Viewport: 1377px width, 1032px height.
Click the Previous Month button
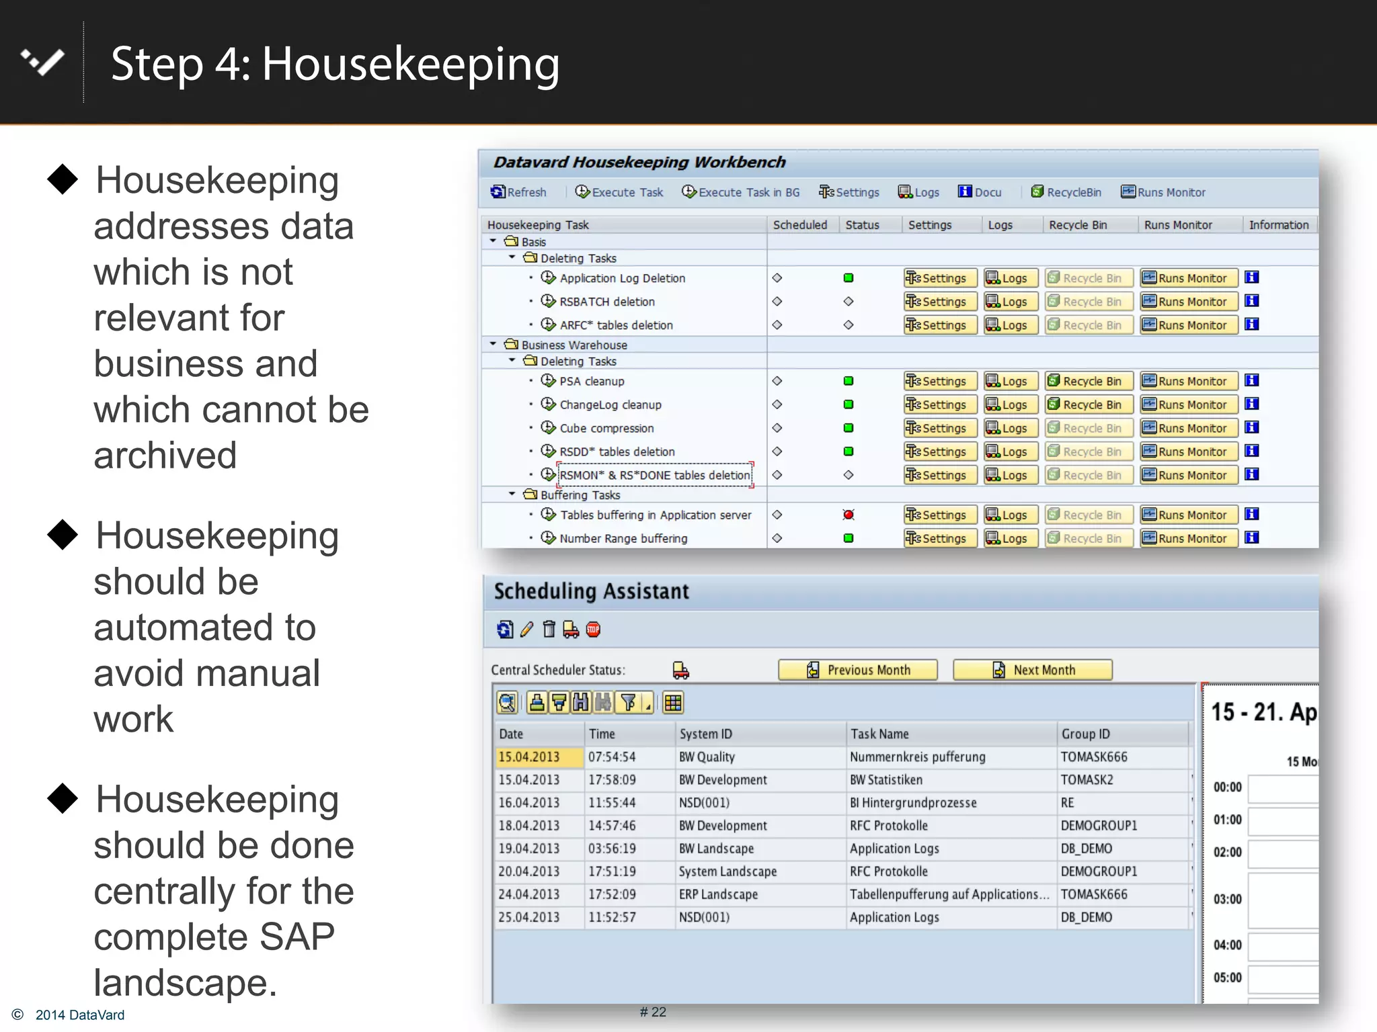coord(858,670)
